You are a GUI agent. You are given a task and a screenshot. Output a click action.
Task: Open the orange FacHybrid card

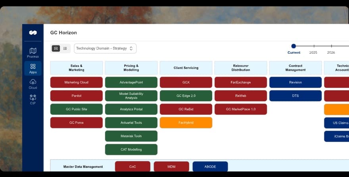pos(186,122)
